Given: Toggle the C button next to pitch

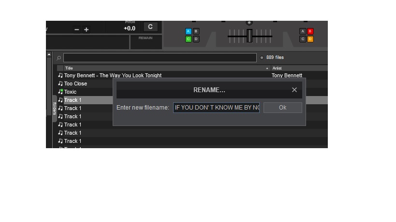Looking at the screenshot, I should coord(150,27).
